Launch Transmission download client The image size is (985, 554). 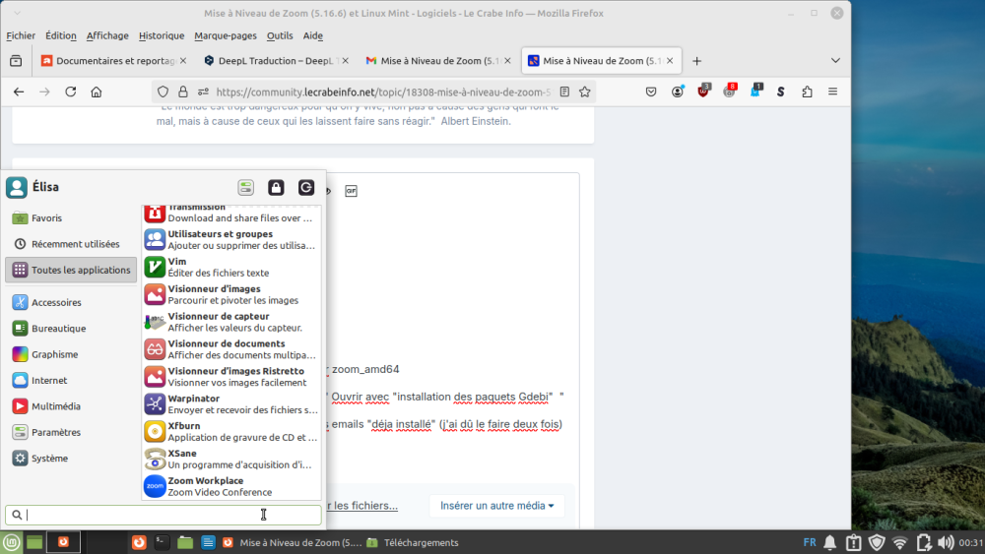click(231, 215)
